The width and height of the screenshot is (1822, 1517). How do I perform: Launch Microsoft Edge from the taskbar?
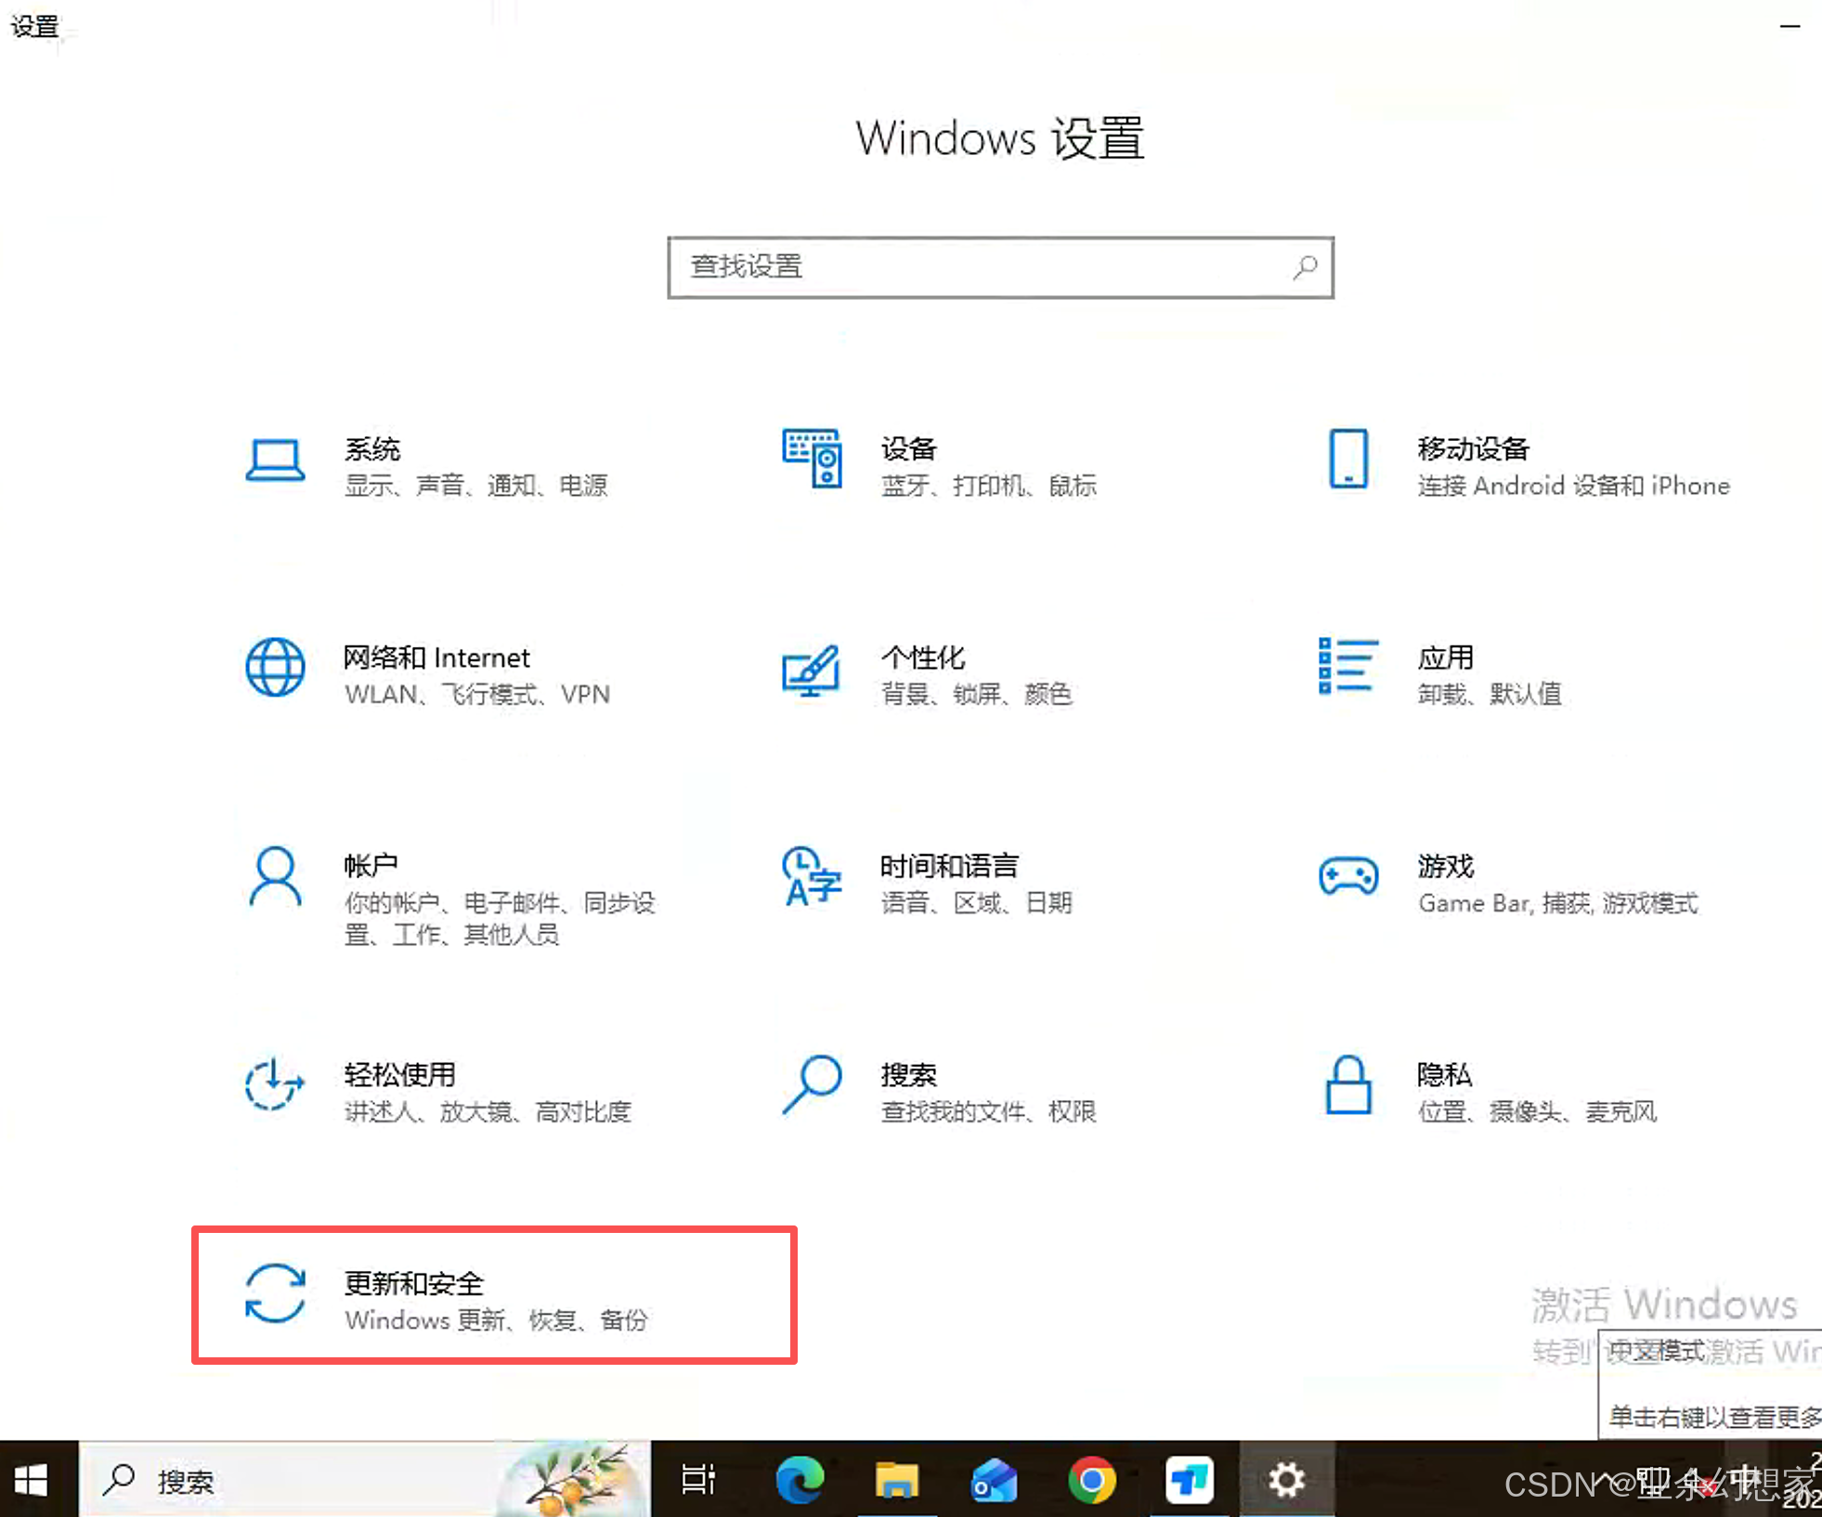pos(800,1480)
